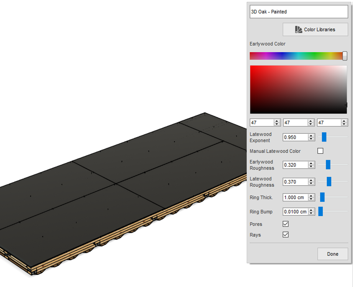Click the Earlywood Roughness slider handle

click(x=328, y=165)
